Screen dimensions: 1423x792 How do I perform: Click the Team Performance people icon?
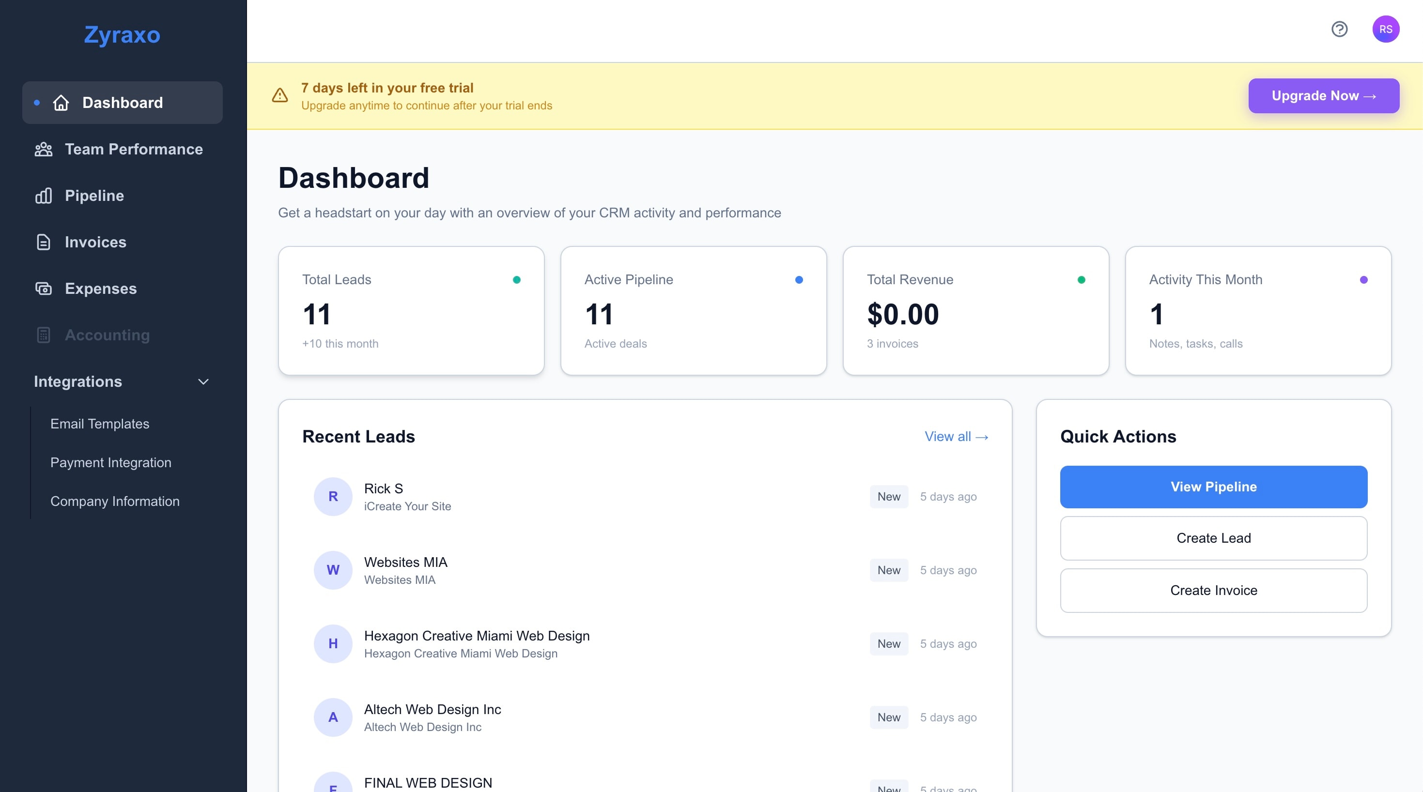pyautogui.click(x=43, y=149)
